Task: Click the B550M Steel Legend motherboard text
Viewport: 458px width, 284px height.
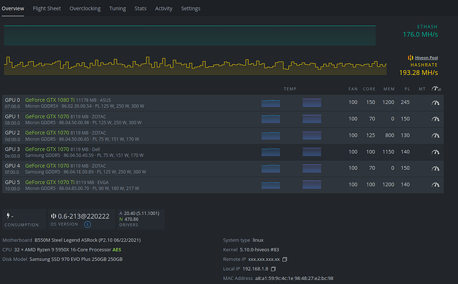Action: pyautogui.click(x=88, y=240)
